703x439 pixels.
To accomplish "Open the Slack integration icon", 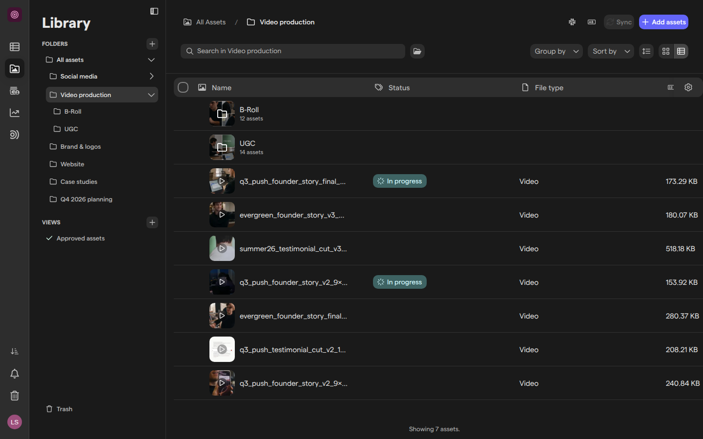I will pos(572,22).
